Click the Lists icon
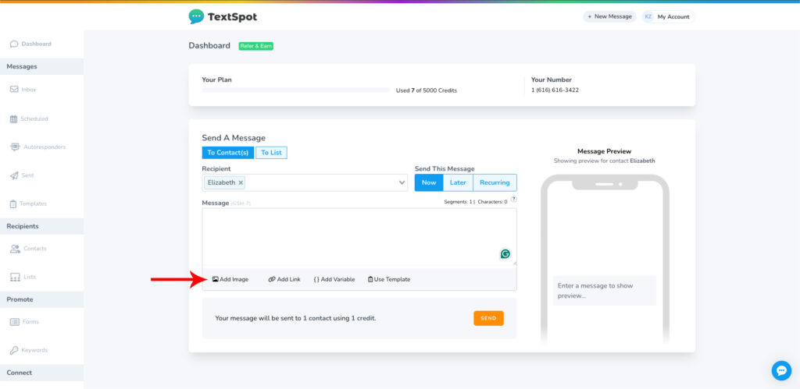The height and width of the screenshot is (389, 800). (15, 277)
